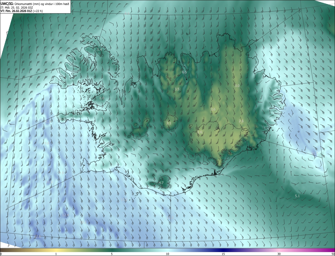Click the 3.1 value on the central glacier
The height and width of the screenshot is (256, 335).
click(x=169, y=123)
